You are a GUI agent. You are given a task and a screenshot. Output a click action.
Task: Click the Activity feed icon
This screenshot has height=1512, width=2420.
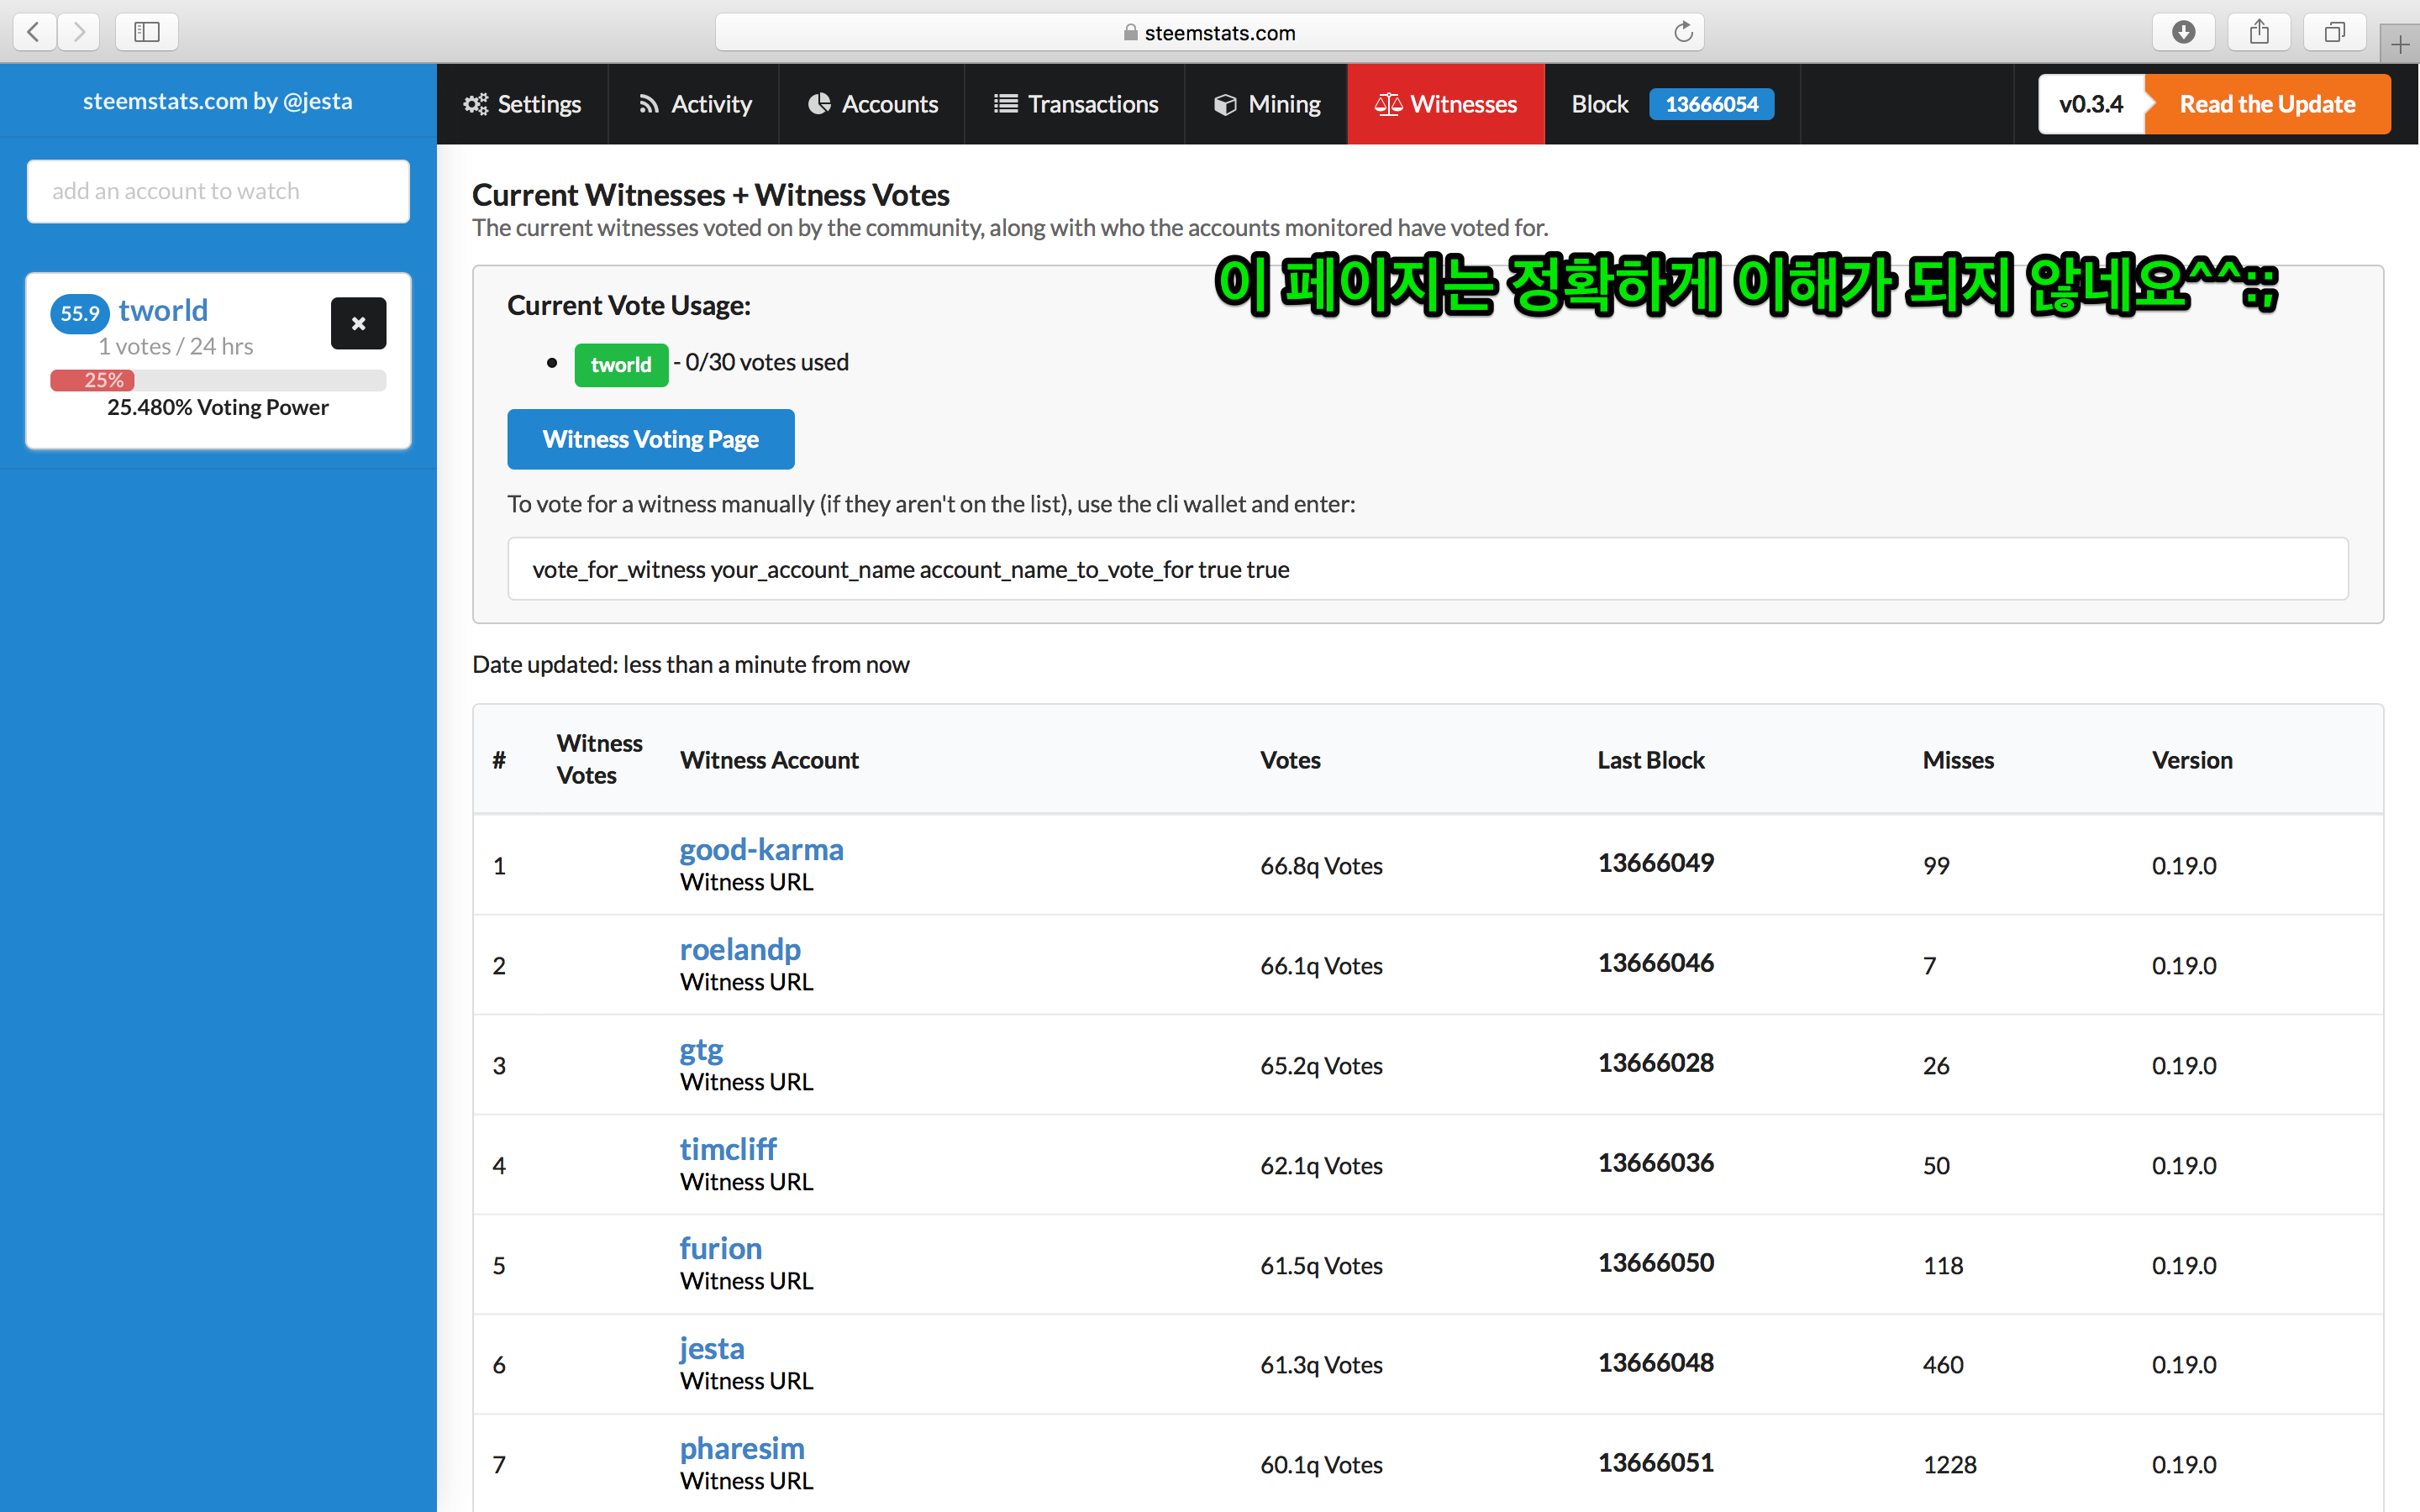(649, 104)
